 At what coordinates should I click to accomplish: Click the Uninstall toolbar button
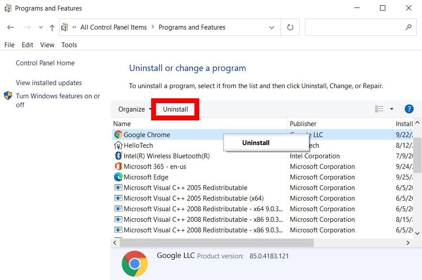(175, 109)
